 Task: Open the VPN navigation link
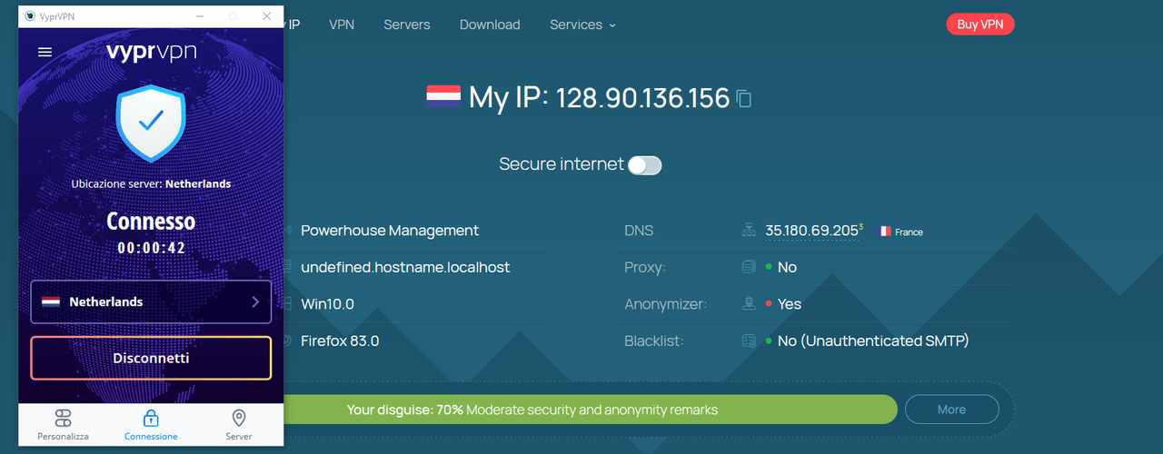click(342, 25)
